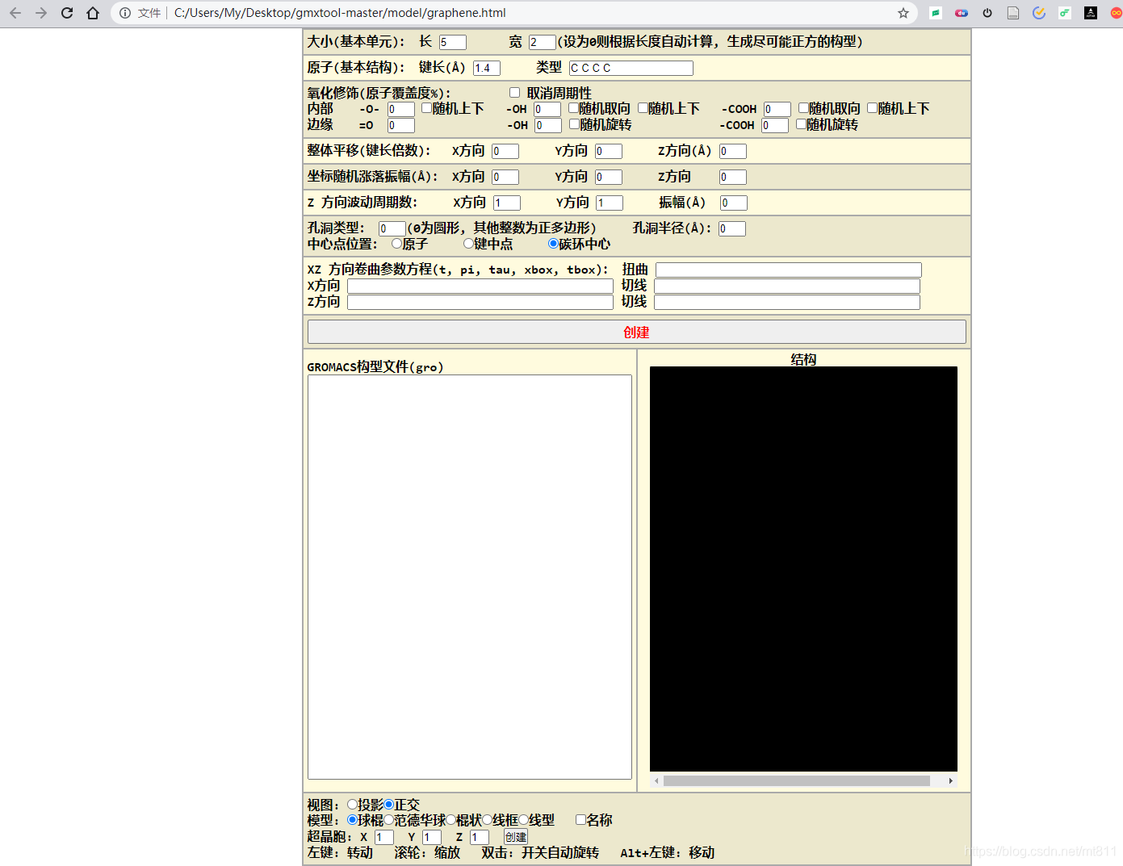Enable 随机上下 for inner -OH
Viewport: 1123px width, 866px height.
643,108
